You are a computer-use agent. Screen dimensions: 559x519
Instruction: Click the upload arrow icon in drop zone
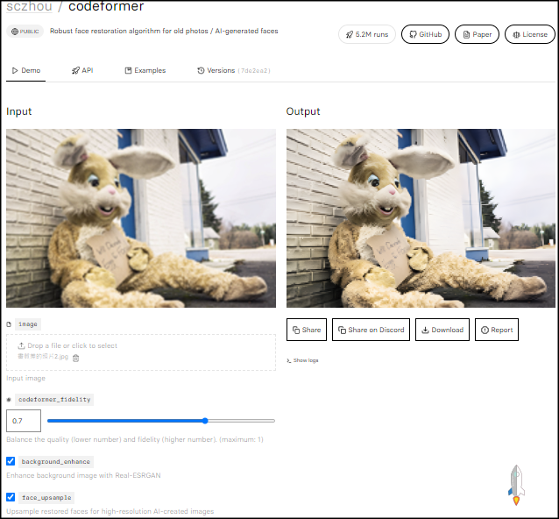coord(21,345)
